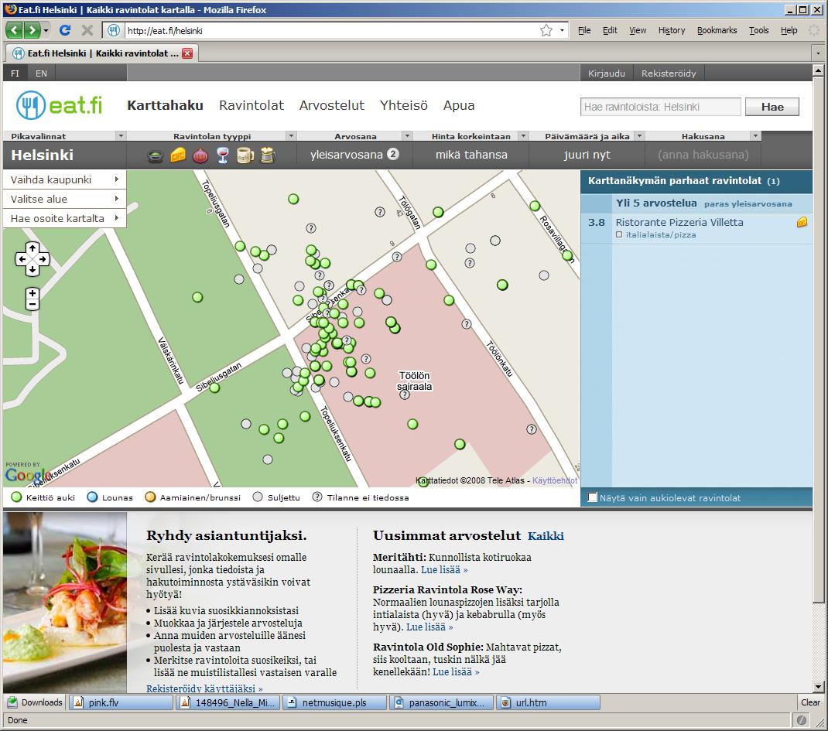Open the Kirjaudu login link
The height and width of the screenshot is (731, 828).
pyautogui.click(x=607, y=73)
